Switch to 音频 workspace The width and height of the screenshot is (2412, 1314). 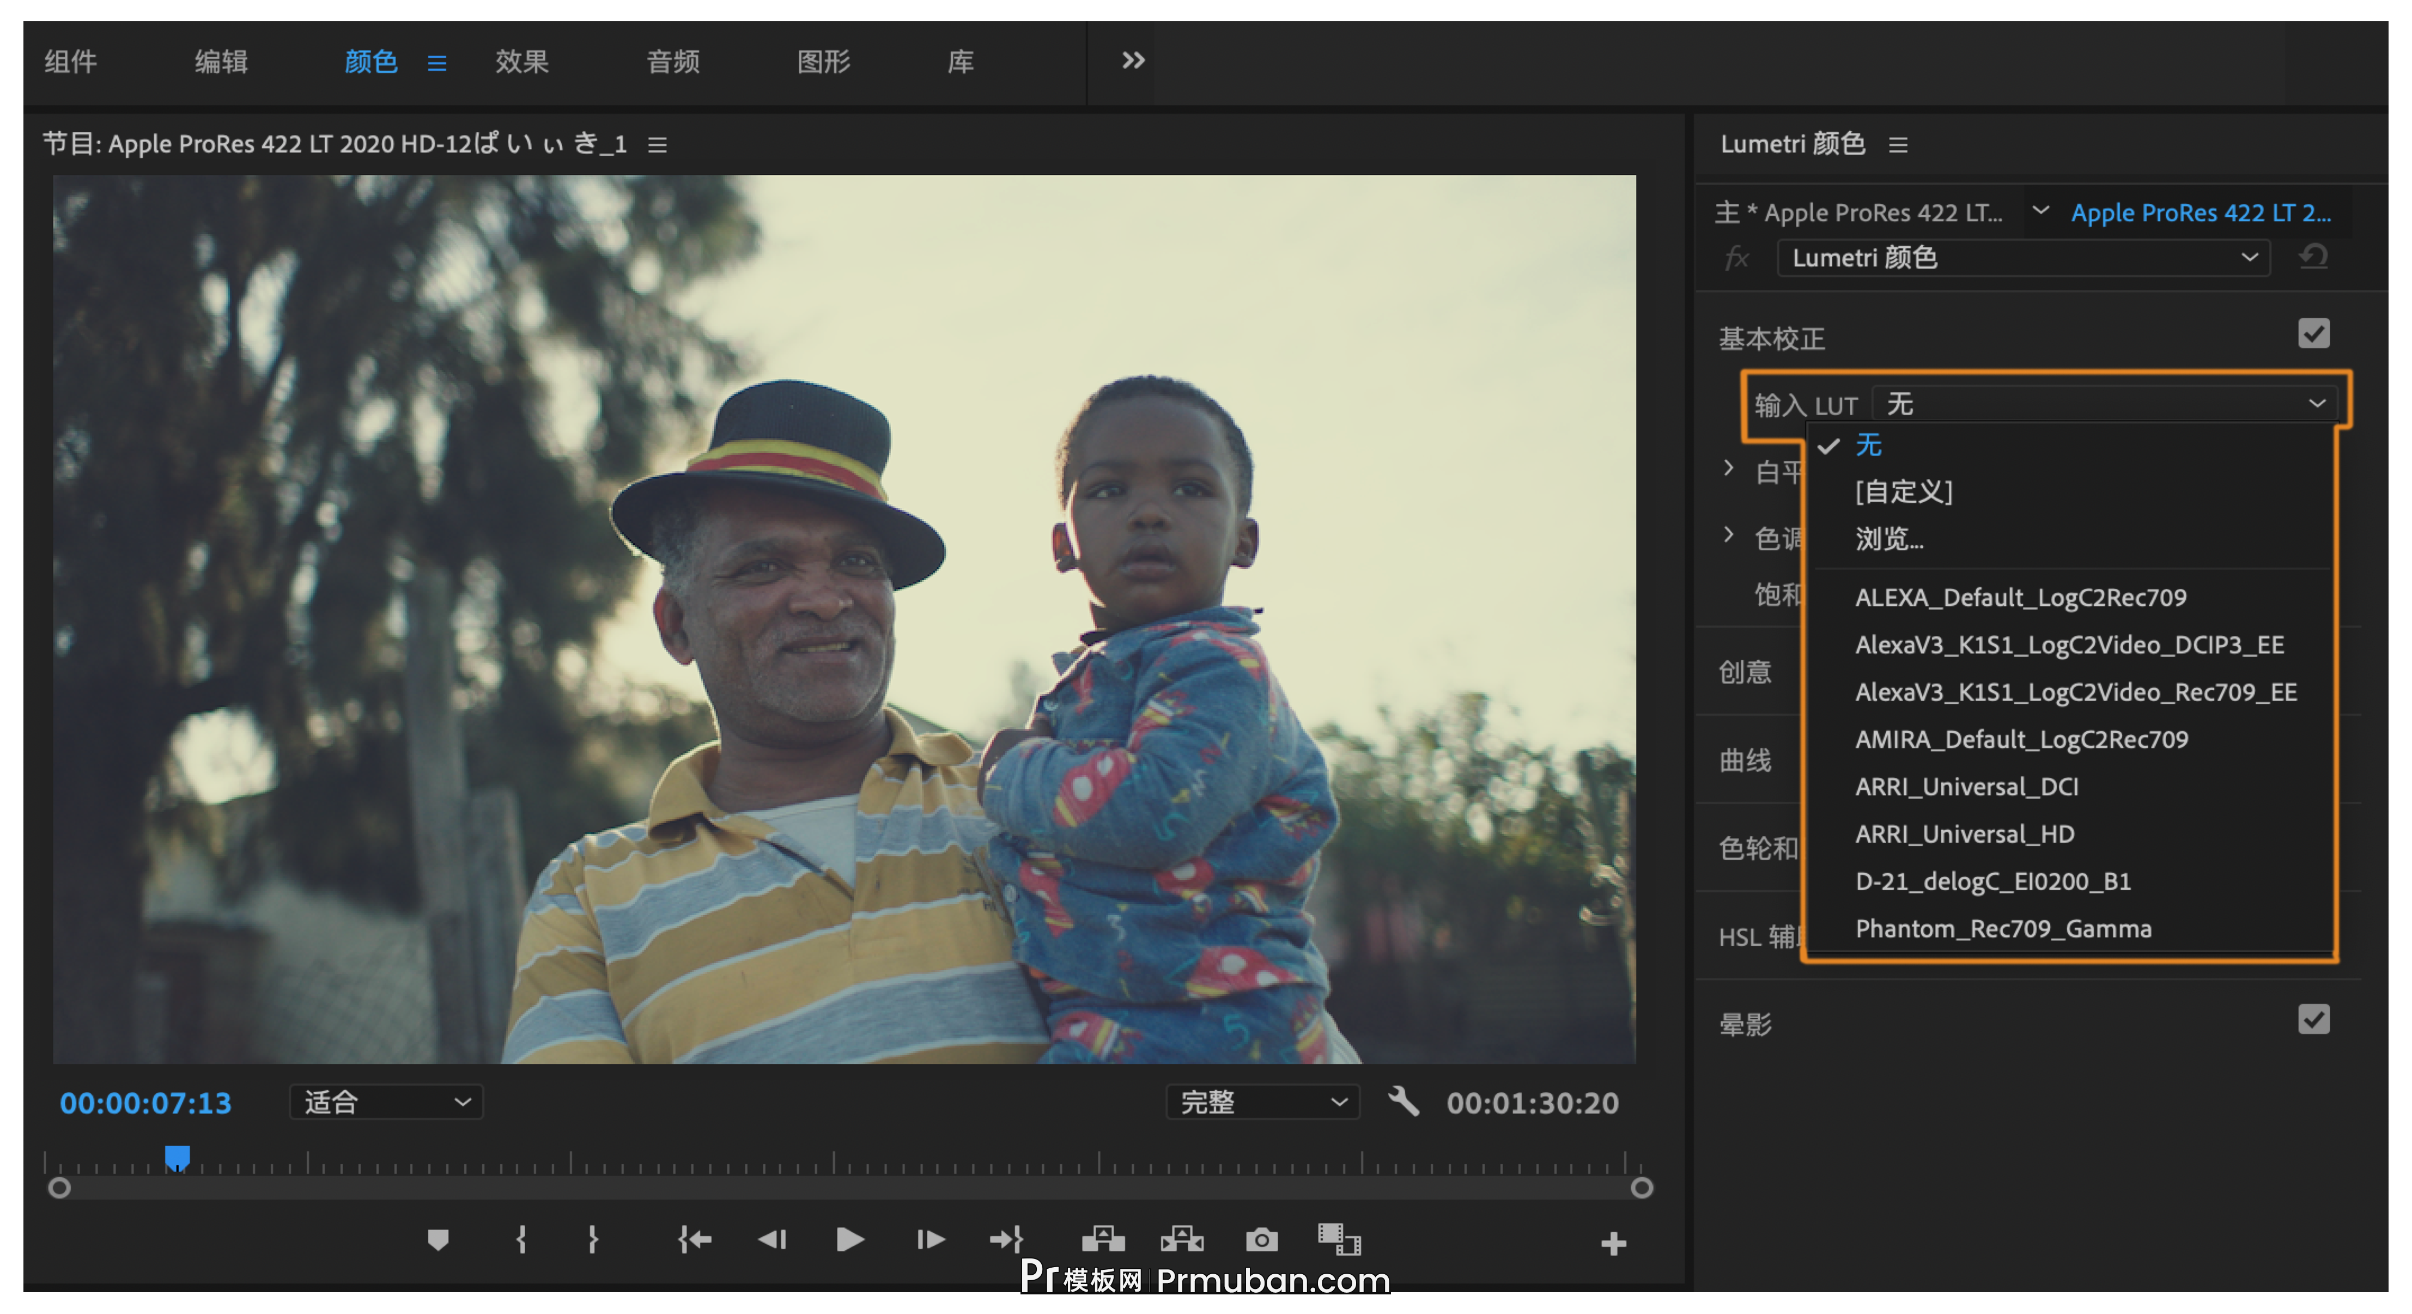pos(673,62)
